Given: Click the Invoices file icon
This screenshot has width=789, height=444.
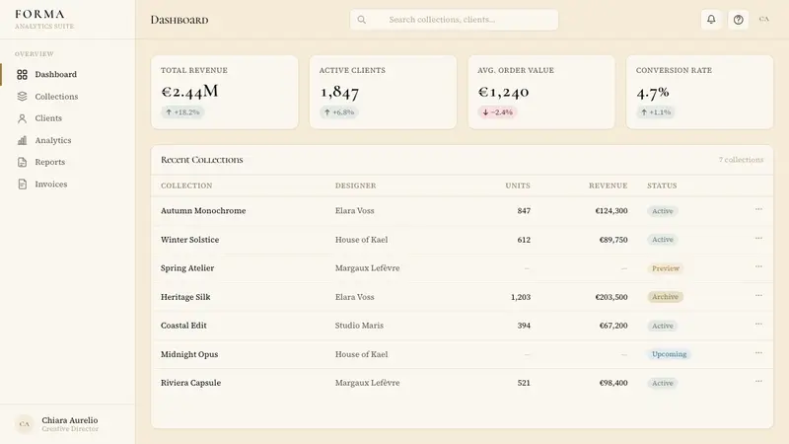Looking at the screenshot, I should [22, 185].
